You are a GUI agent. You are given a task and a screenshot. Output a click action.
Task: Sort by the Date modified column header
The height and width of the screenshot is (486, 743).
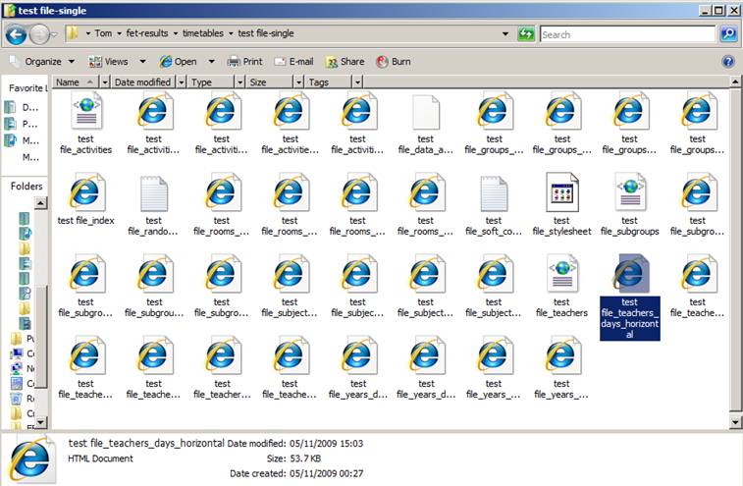coord(142,82)
